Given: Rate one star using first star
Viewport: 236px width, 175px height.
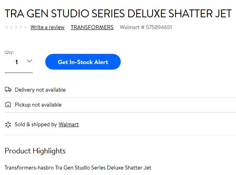Looking at the screenshot, I should coord(7,27).
